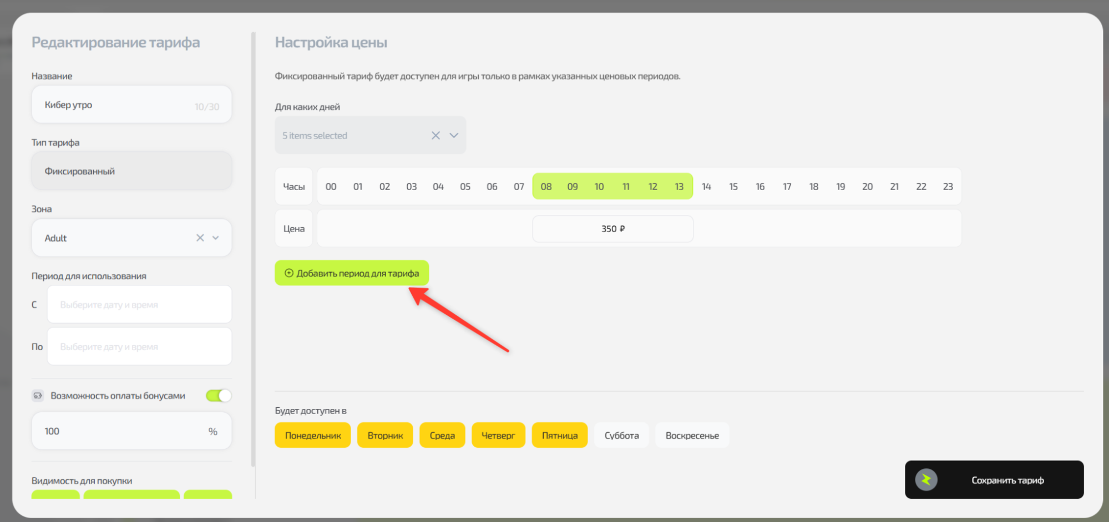Click the bonus payment icon
The height and width of the screenshot is (522, 1109).
(x=38, y=396)
